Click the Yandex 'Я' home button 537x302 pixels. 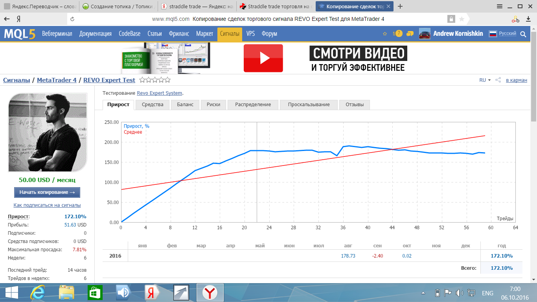18,19
